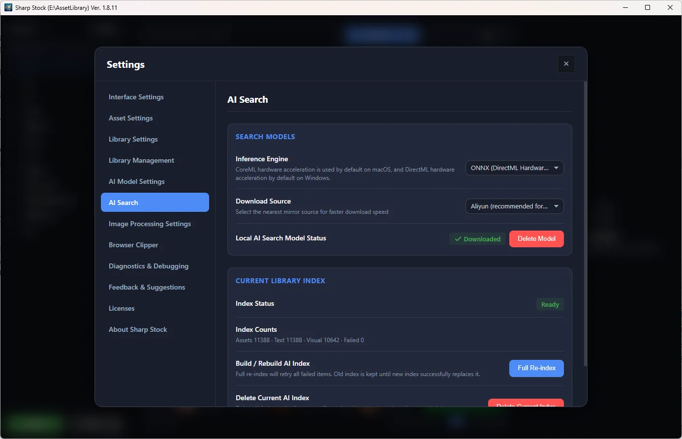This screenshot has width=682, height=439.
Task: Open the Download Source dropdown
Action: tap(515, 206)
